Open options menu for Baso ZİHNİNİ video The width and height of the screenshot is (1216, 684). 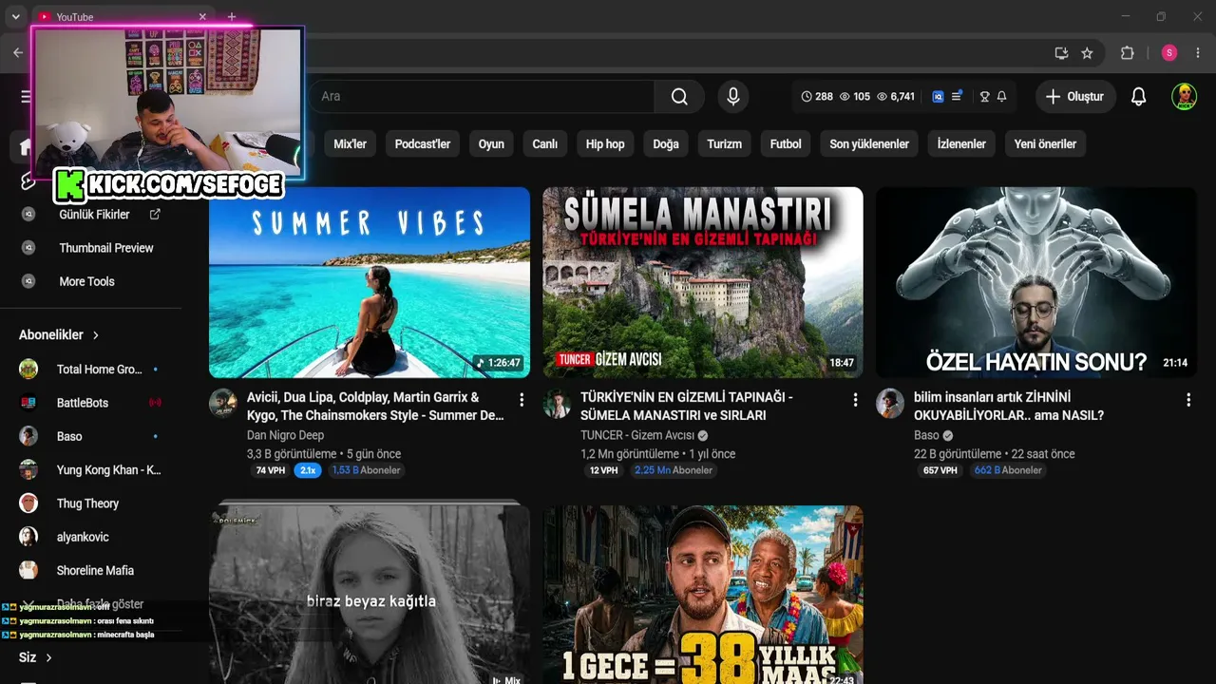(x=1188, y=400)
